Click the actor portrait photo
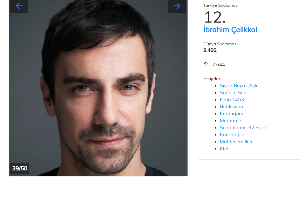This screenshot has width=300, height=198. click(x=98, y=88)
